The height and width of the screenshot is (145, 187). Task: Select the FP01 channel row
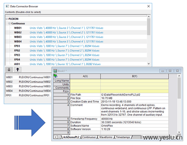pos(76,46)
